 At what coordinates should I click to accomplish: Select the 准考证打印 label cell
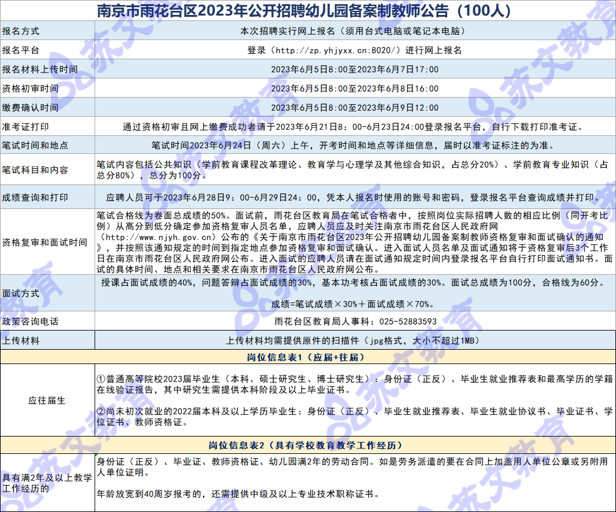point(47,126)
